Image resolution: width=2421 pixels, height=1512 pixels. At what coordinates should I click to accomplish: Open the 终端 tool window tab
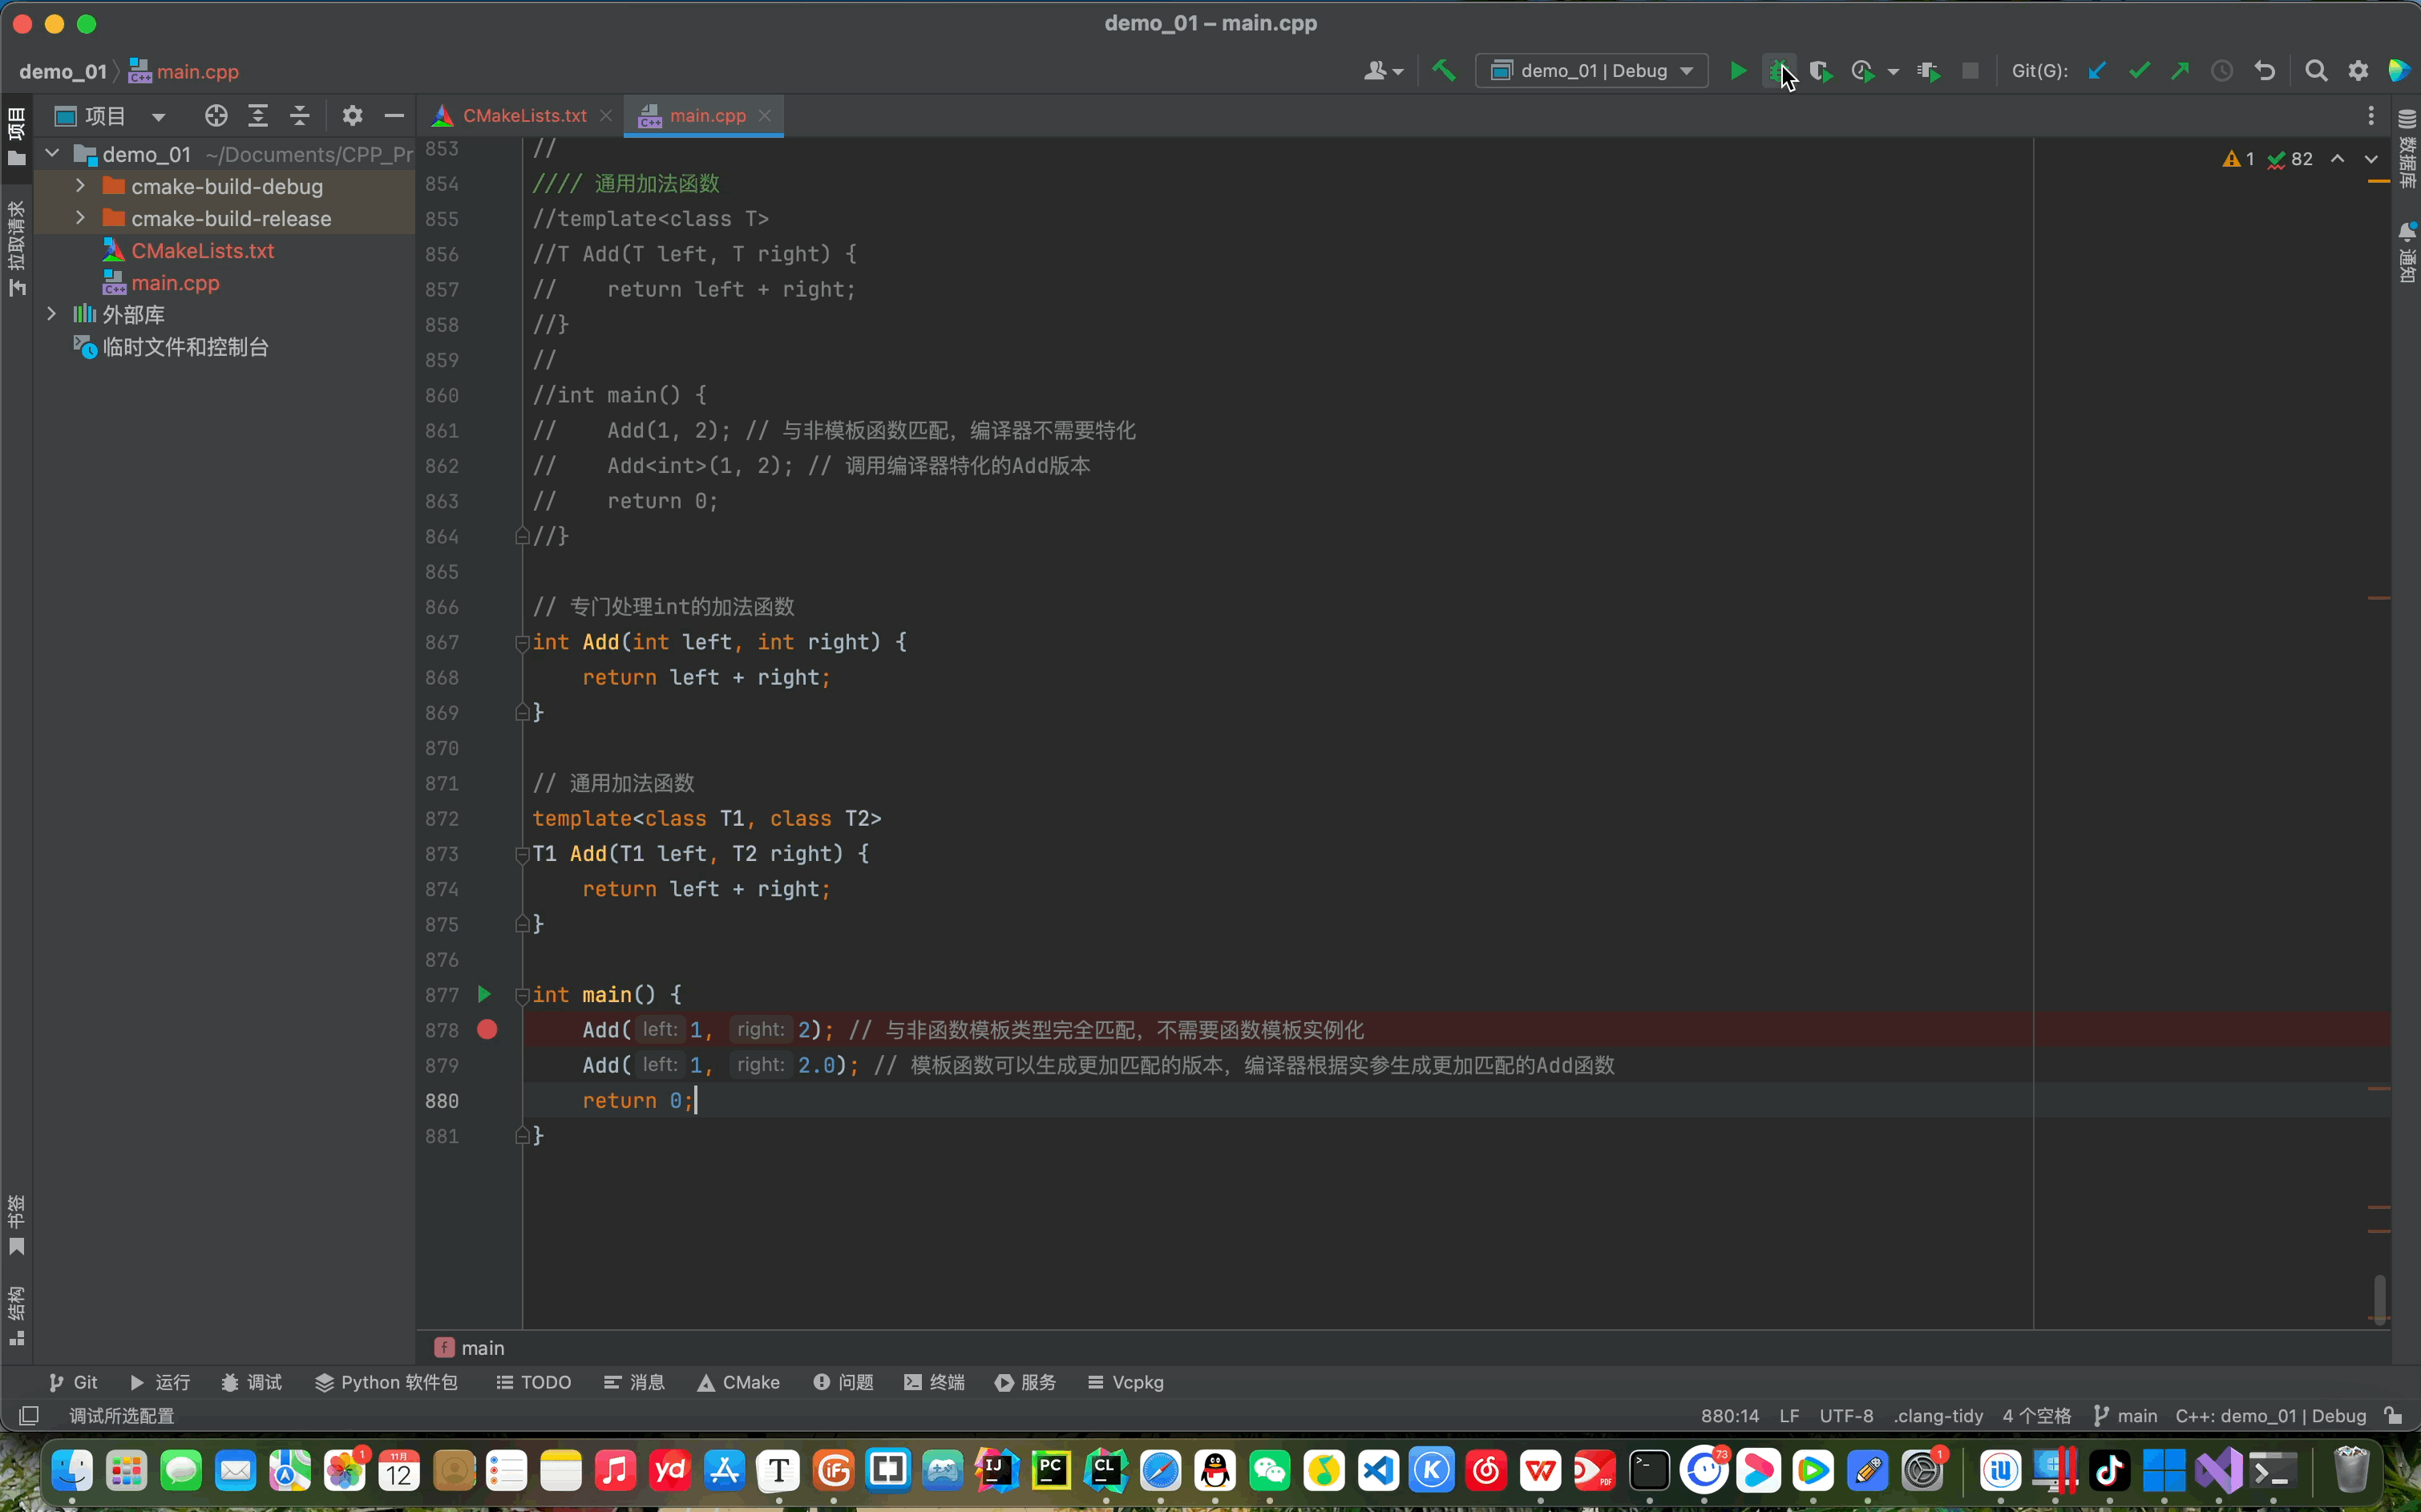click(935, 1382)
